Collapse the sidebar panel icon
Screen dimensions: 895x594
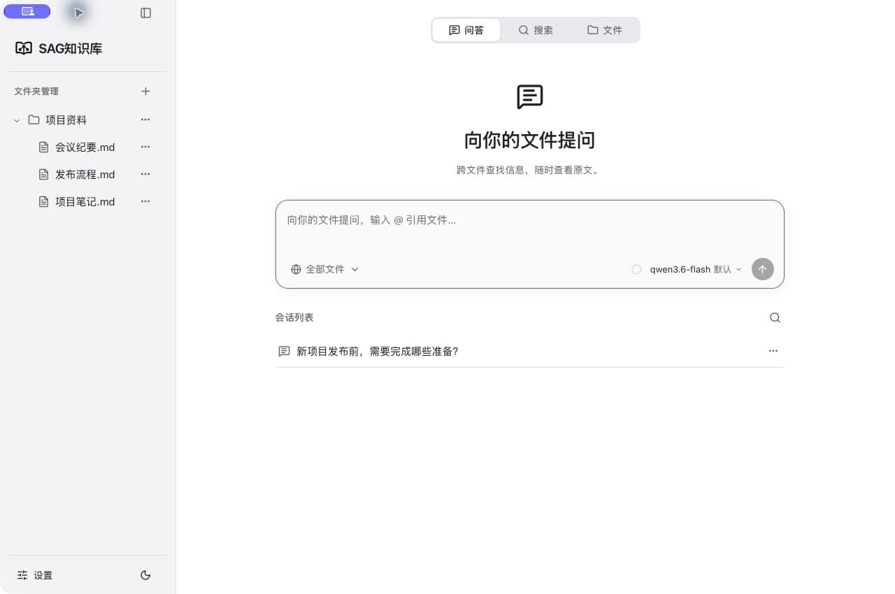tap(145, 13)
